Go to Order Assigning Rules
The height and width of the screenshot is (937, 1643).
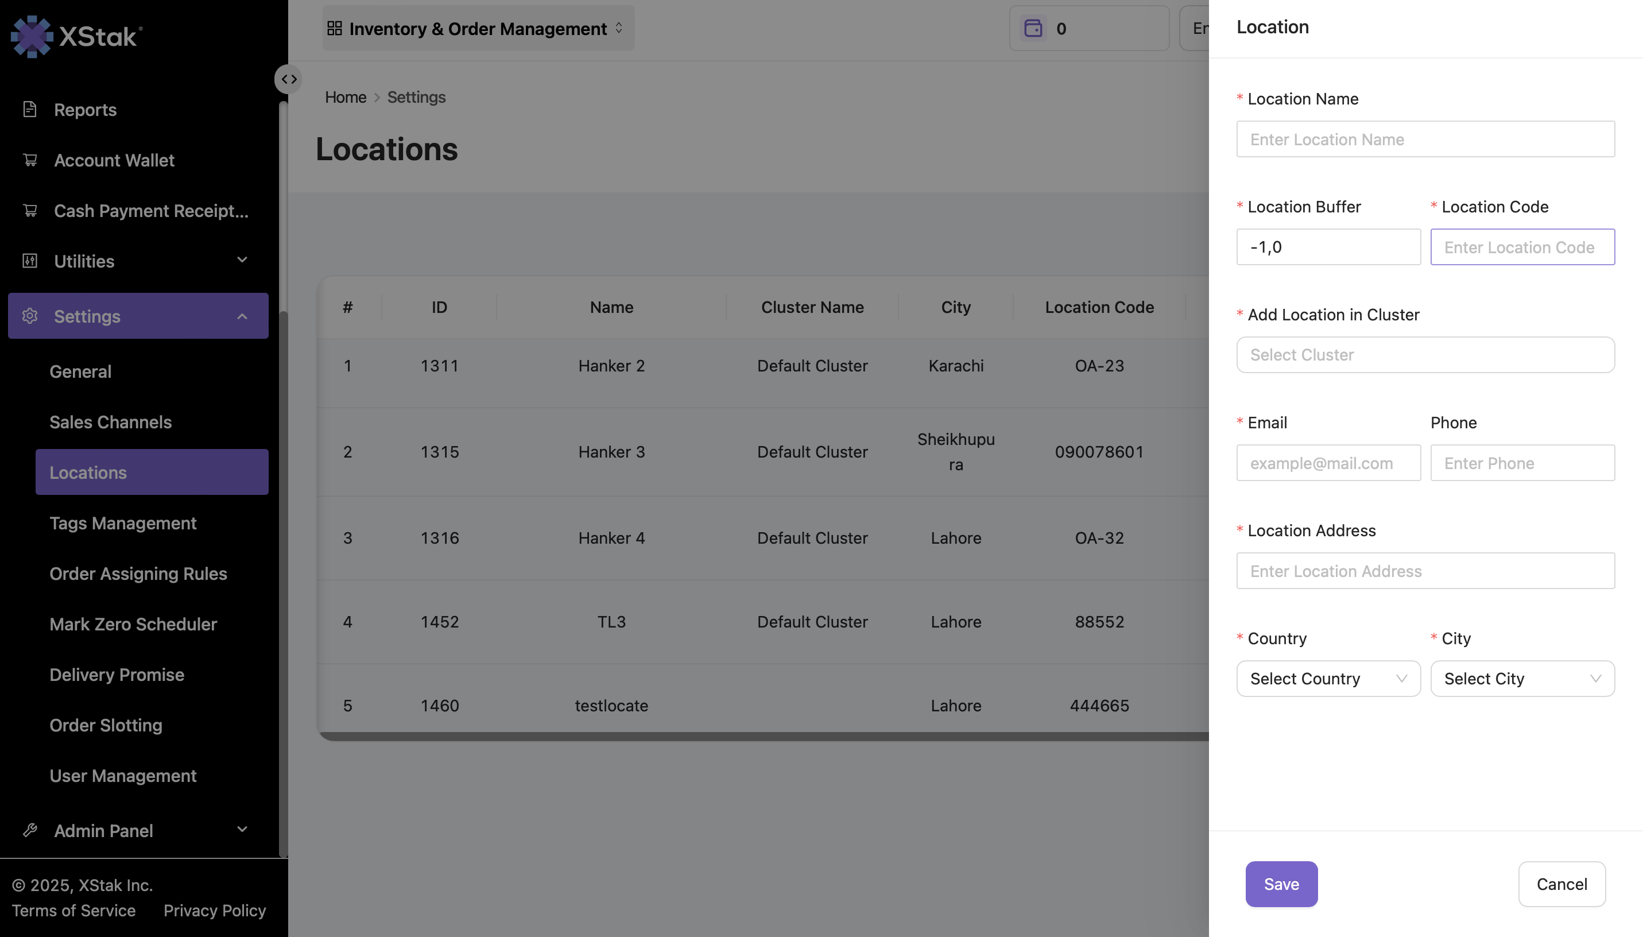[x=138, y=574]
